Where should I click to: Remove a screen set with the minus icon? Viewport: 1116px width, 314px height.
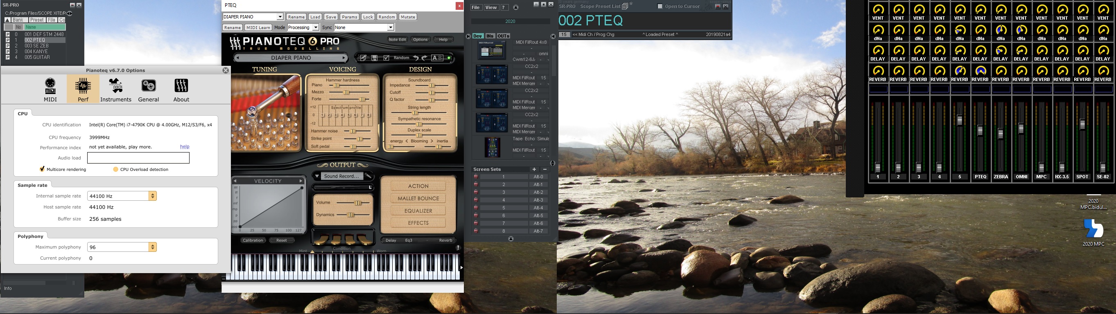tap(544, 169)
